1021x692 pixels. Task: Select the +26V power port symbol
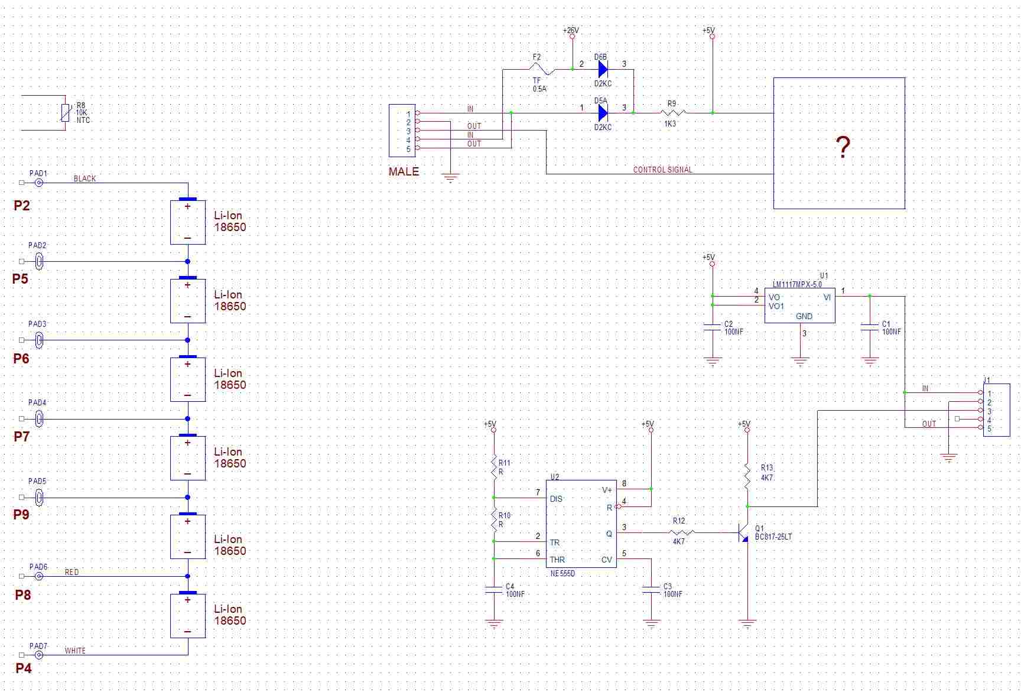(x=572, y=37)
